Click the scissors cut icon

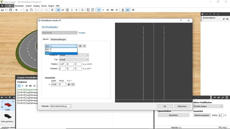27,10
